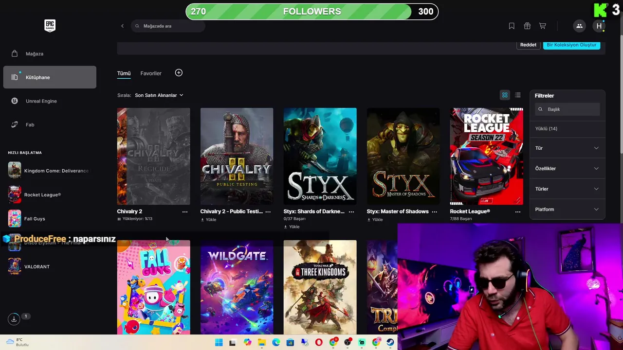623x350 pixels.
Task: Open the Total War Three Kingdoms cover
Action: [320, 287]
